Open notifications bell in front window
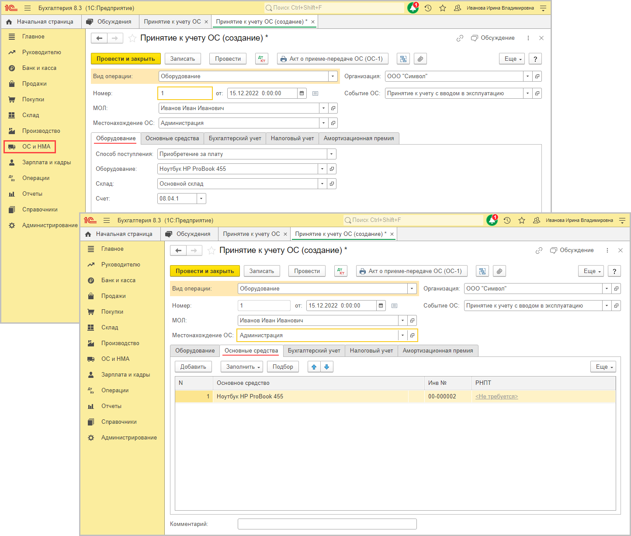The height and width of the screenshot is (536, 631). 492,220
